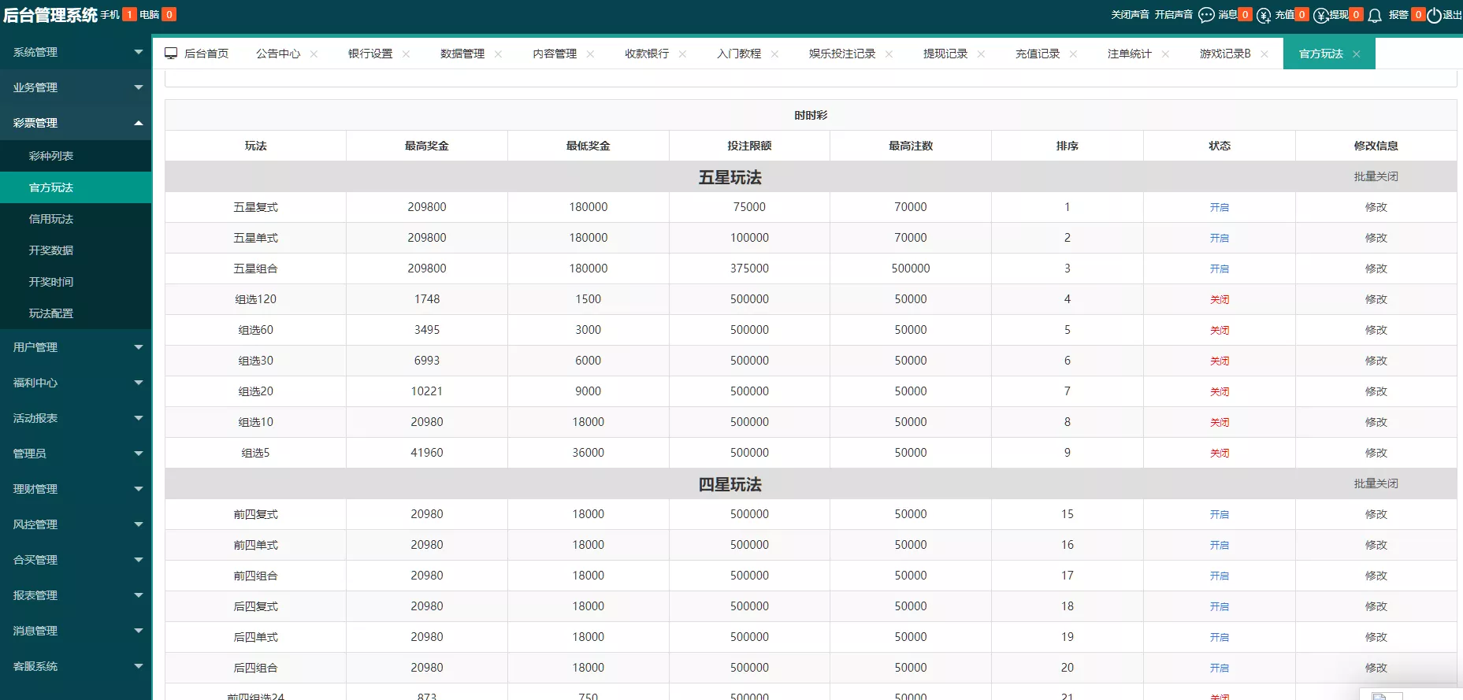Close the 公告中心 tab
Viewport: 1463px width, 700px height.
(x=314, y=54)
